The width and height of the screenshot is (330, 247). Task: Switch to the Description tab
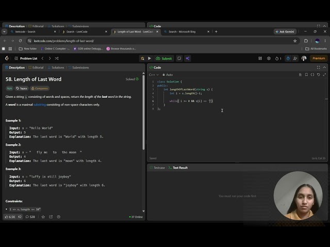pyautogui.click(x=15, y=67)
